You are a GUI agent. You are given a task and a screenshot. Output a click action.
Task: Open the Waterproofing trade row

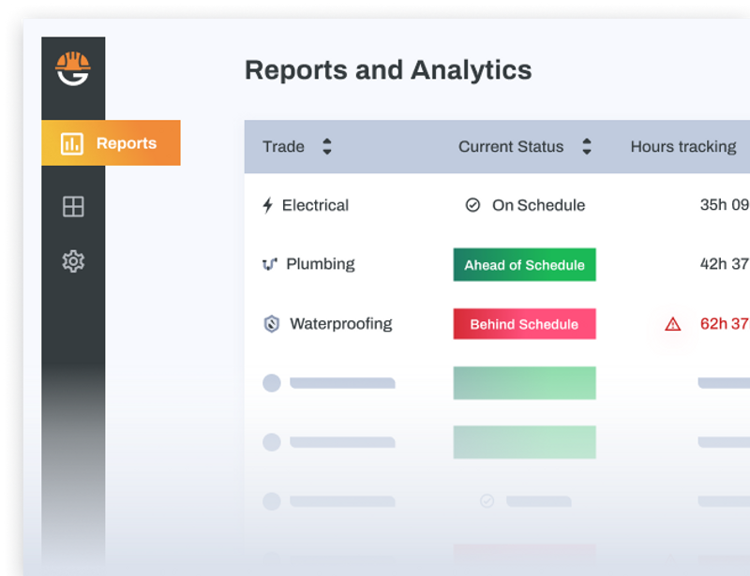pyautogui.click(x=340, y=324)
